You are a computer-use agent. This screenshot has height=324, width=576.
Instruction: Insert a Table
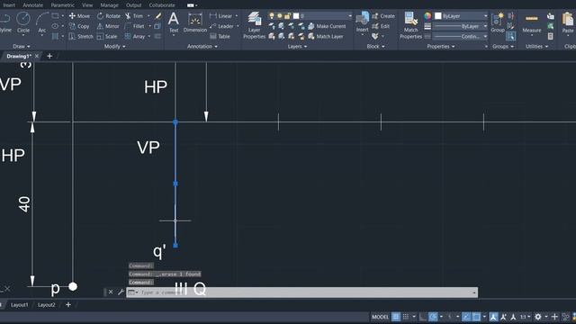pyautogui.click(x=220, y=36)
